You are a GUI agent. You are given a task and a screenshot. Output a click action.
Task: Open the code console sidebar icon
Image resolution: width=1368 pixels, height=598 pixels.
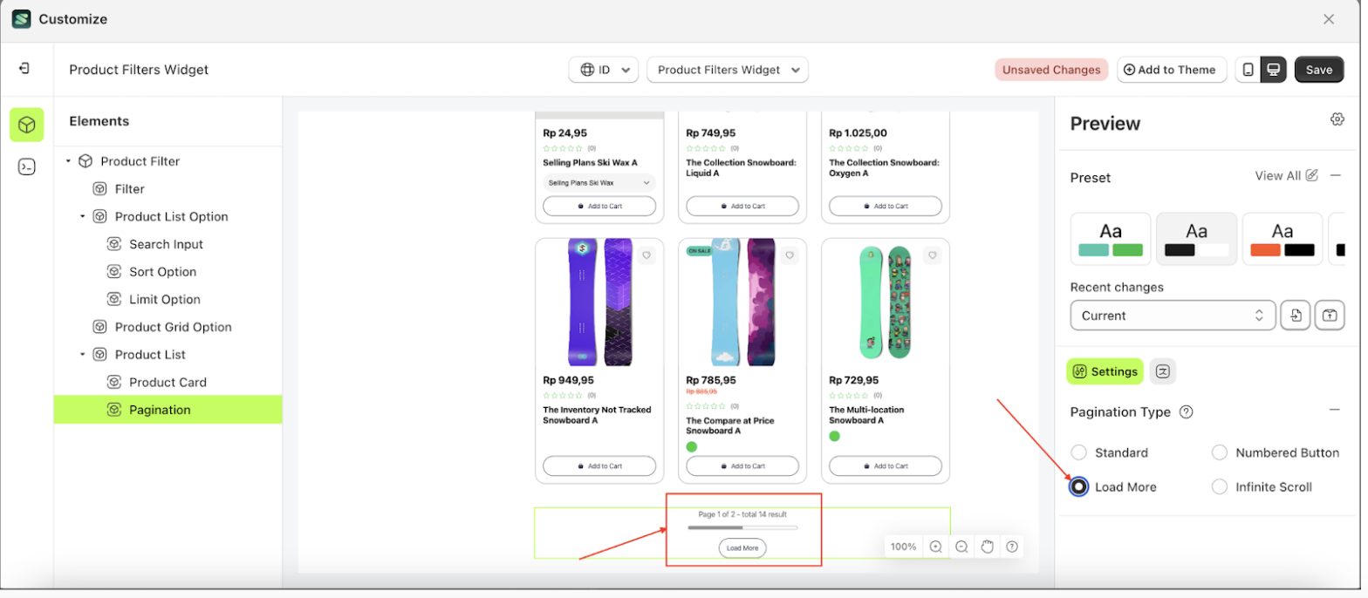pyautogui.click(x=27, y=167)
